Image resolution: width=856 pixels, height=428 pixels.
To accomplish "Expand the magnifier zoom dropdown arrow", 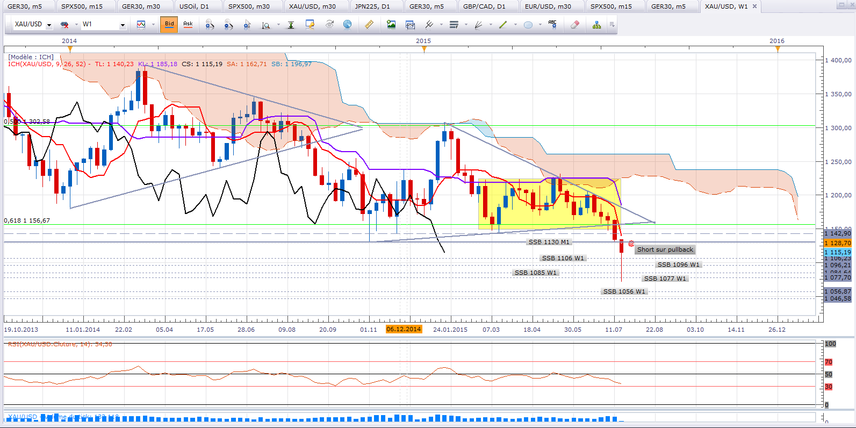I will click(x=278, y=25).
